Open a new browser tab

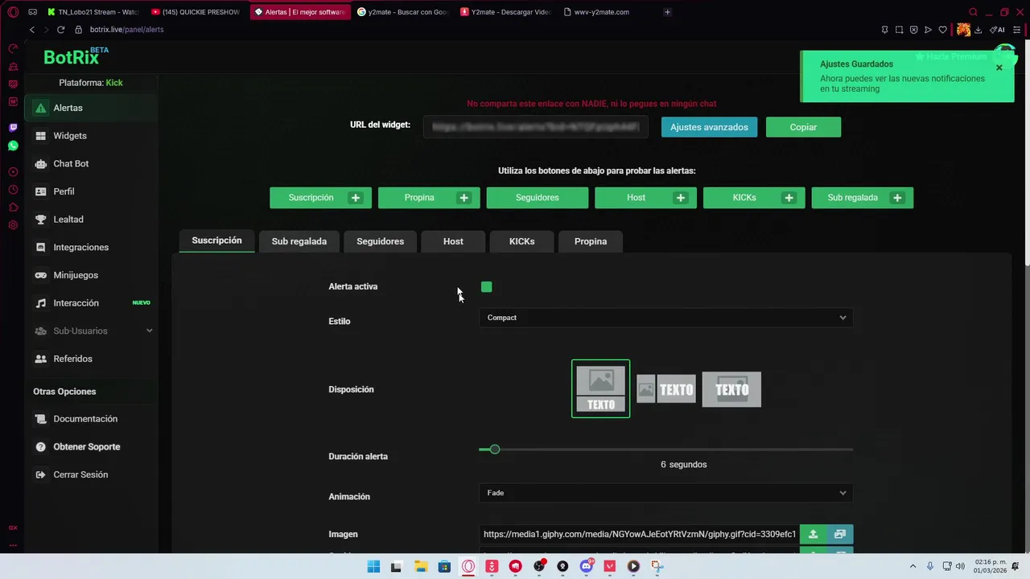(x=667, y=12)
